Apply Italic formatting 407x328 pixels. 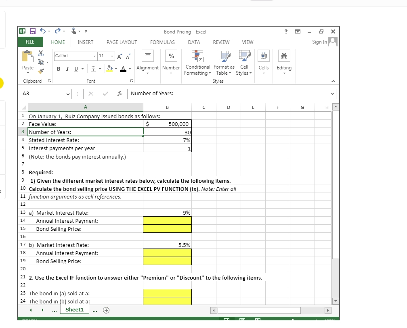click(x=67, y=69)
